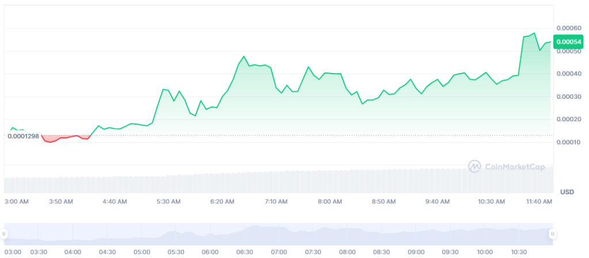Screen dimensions: 589x258
Task: Click the CoinMarketCap logo icon
Action: click(475, 166)
